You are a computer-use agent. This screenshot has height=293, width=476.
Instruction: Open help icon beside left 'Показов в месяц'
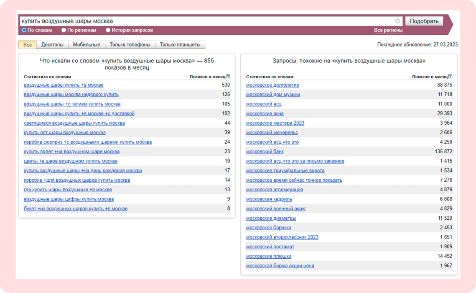click(x=228, y=77)
